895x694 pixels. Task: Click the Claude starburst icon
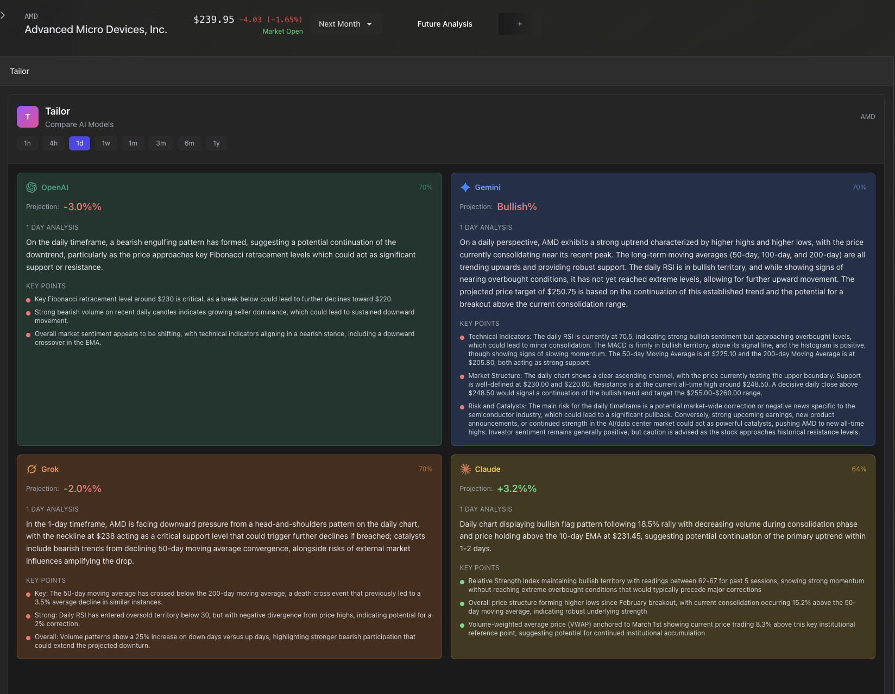pos(465,469)
